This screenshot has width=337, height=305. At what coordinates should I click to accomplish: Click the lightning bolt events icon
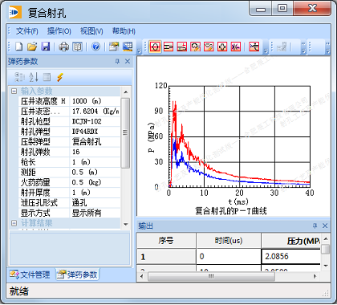coord(60,77)
